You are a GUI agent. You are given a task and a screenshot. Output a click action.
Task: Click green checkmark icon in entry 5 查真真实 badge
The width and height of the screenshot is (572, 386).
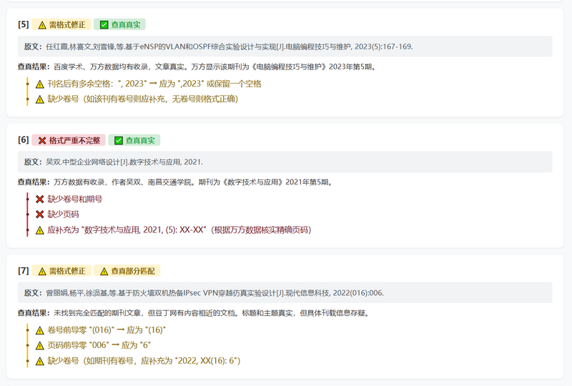click(104, 24)
